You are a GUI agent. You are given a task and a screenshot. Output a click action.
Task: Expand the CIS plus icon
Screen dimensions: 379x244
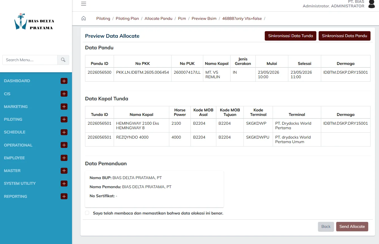64,94
